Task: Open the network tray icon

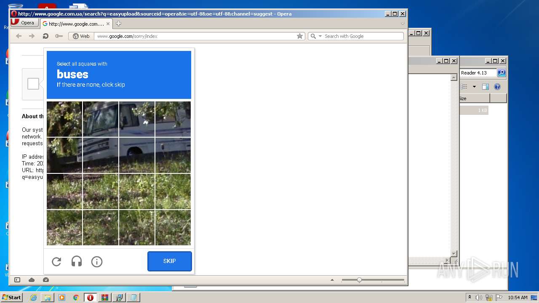Action: point(489,298)
